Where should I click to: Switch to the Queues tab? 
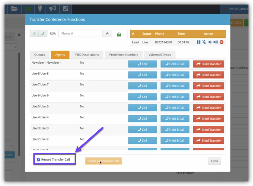(x=40, y=55)
